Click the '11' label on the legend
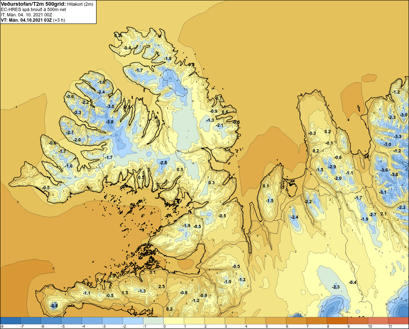The image size is (409, 329). point(390,327)
